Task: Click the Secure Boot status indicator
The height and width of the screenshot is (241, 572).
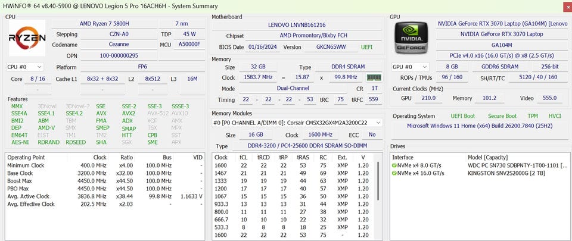Action: pos(501,116)
